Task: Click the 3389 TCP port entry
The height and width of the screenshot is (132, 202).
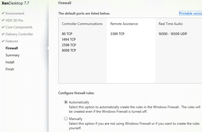Action: [x=117, y=34]
